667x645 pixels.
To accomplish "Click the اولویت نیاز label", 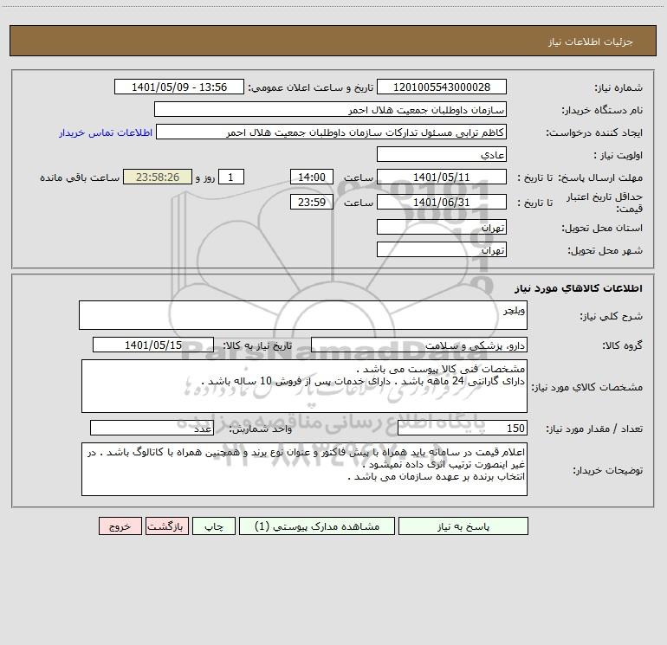I will click(618, 156).
